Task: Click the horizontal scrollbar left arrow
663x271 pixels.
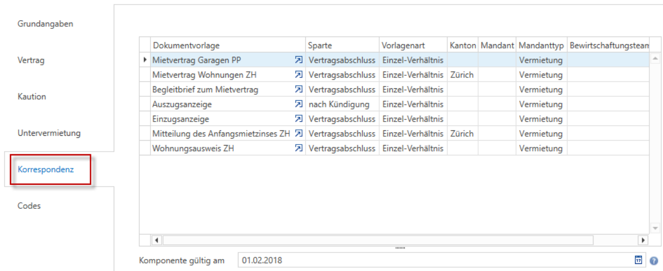Action: pos(156,240)
